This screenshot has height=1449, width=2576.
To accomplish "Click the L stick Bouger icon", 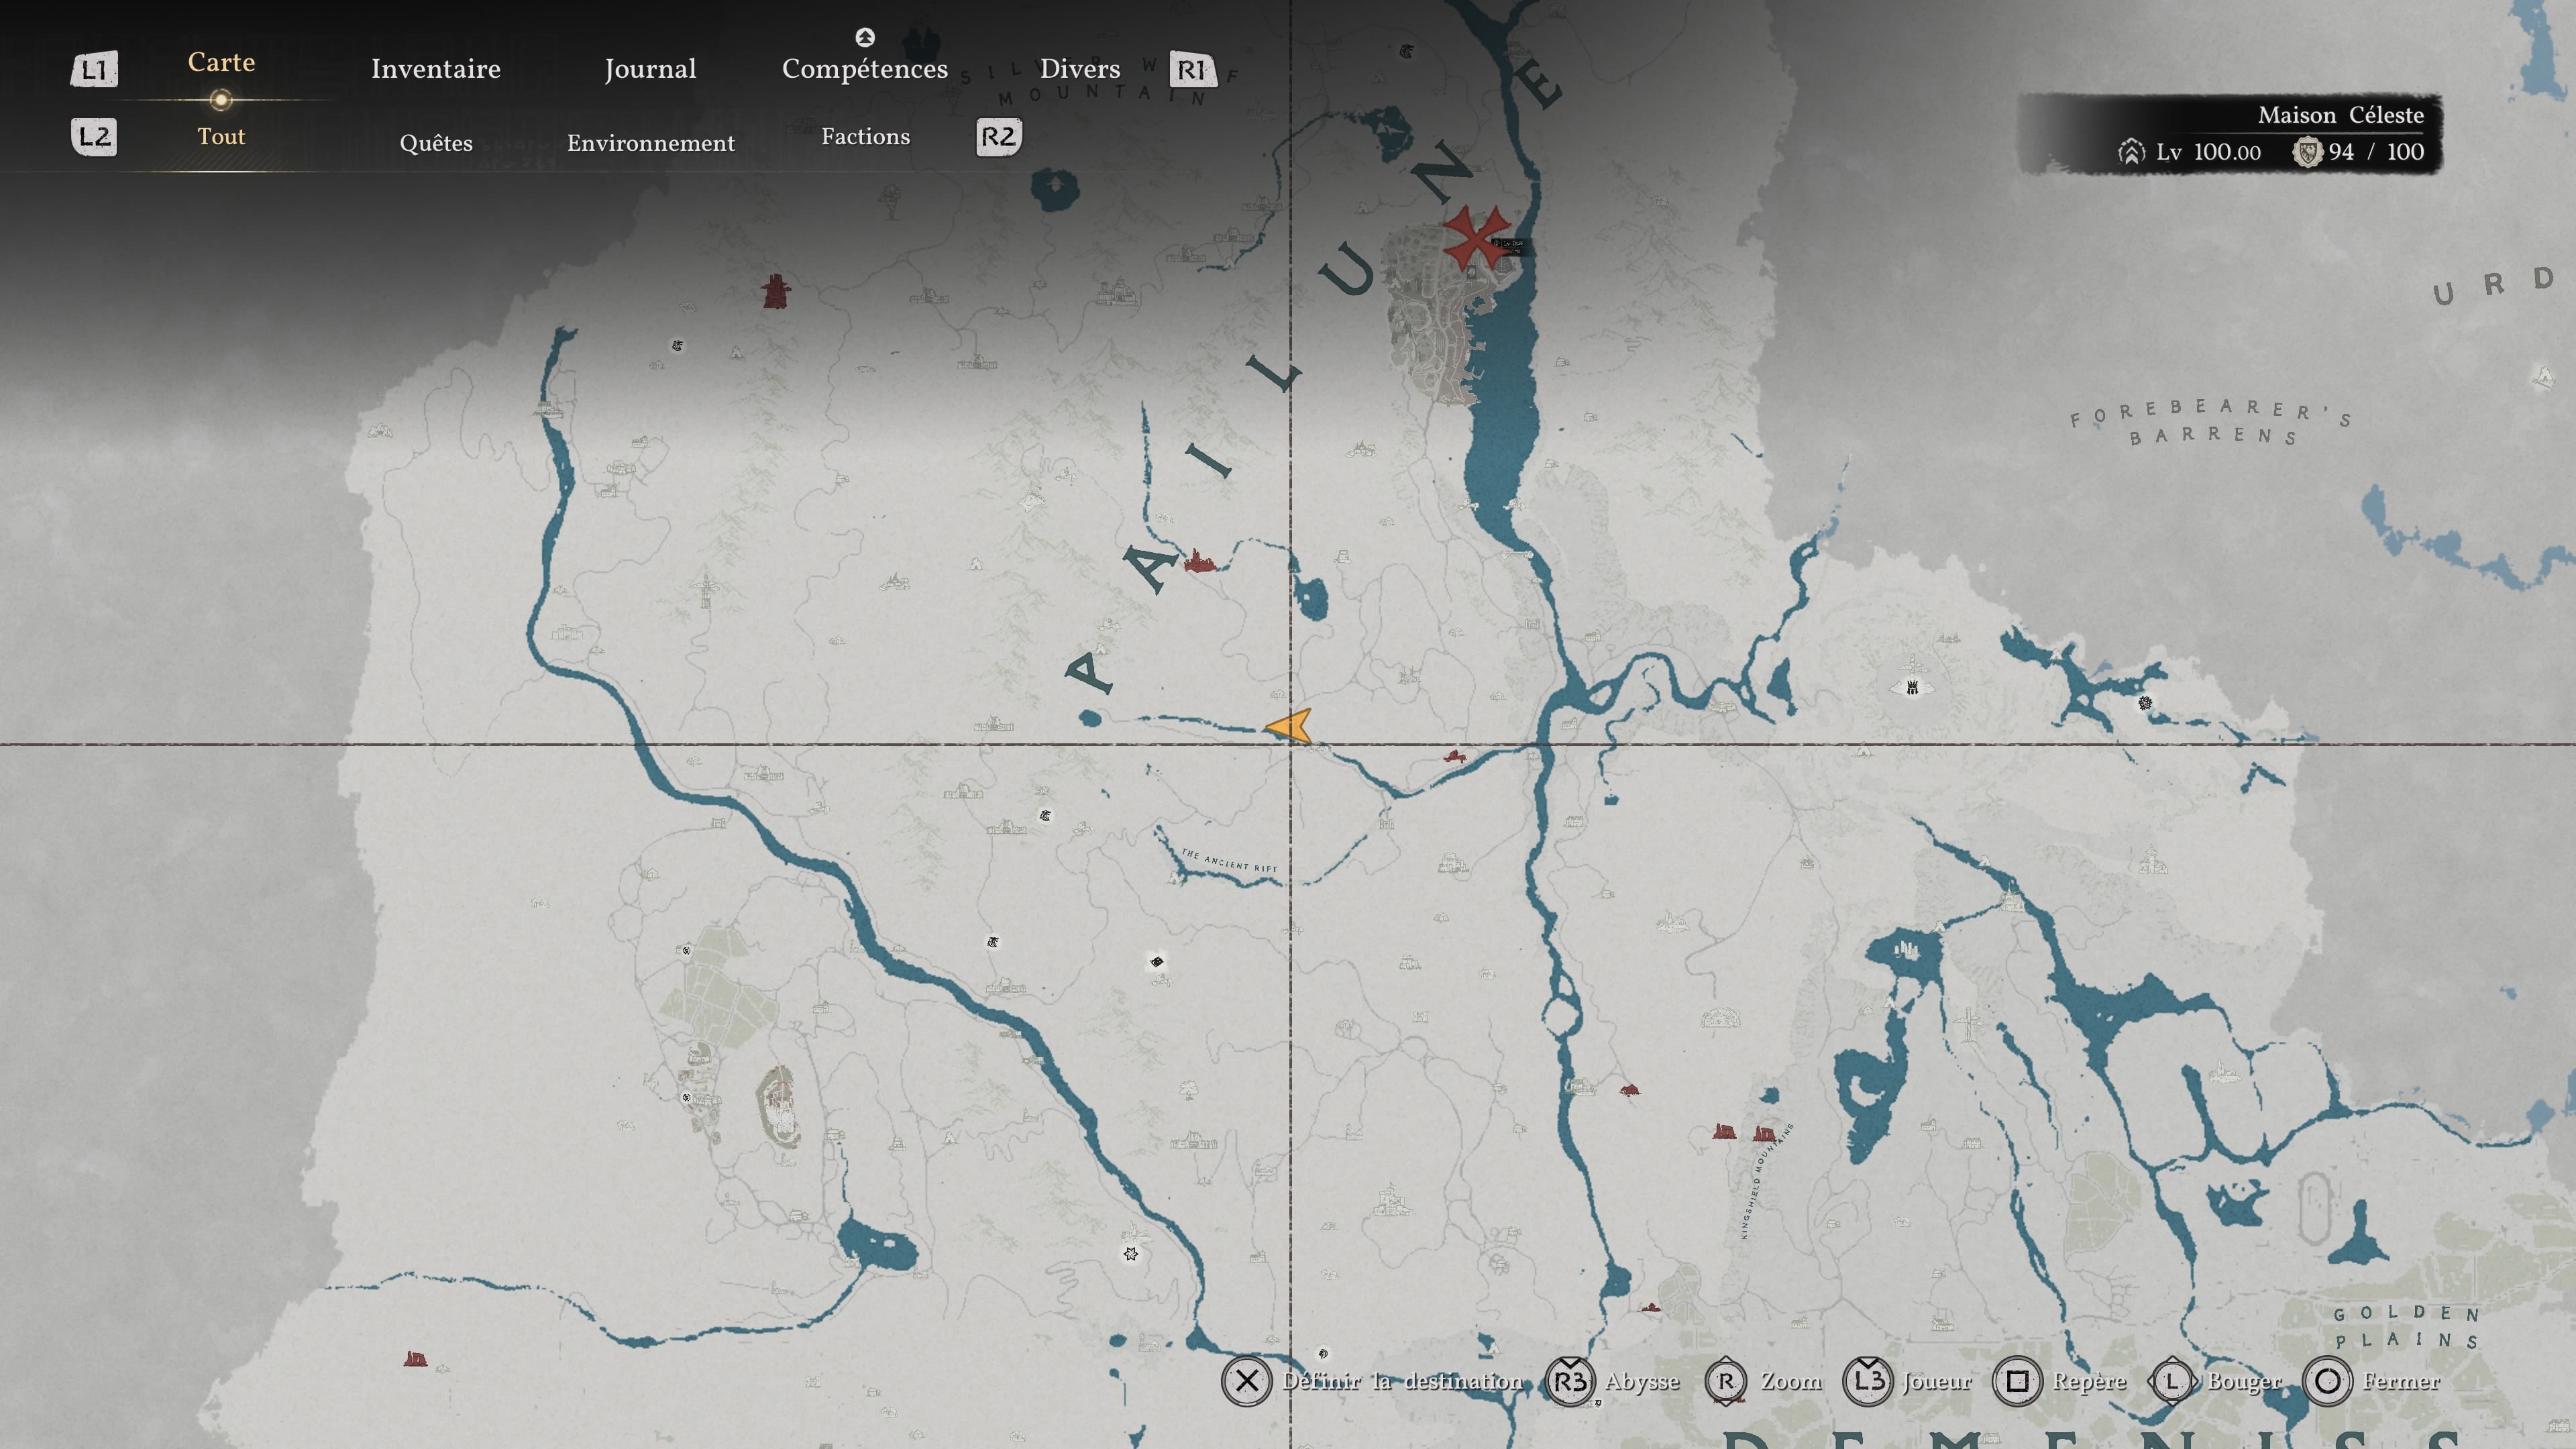I will [x=2172, y=1381].
